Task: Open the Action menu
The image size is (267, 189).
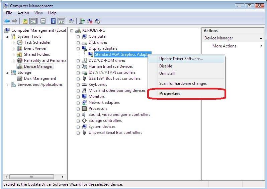Action: coord(23,13)
